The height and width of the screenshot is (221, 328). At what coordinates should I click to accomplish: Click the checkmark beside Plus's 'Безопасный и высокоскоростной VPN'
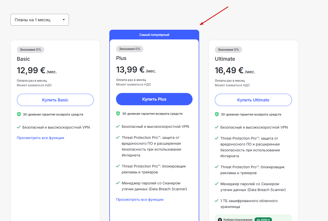pos(118,126)
